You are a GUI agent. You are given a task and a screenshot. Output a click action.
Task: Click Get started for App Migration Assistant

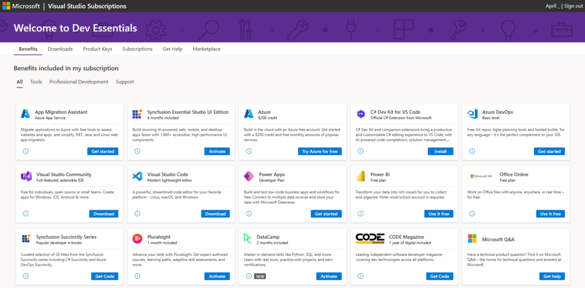pos(103,151)
